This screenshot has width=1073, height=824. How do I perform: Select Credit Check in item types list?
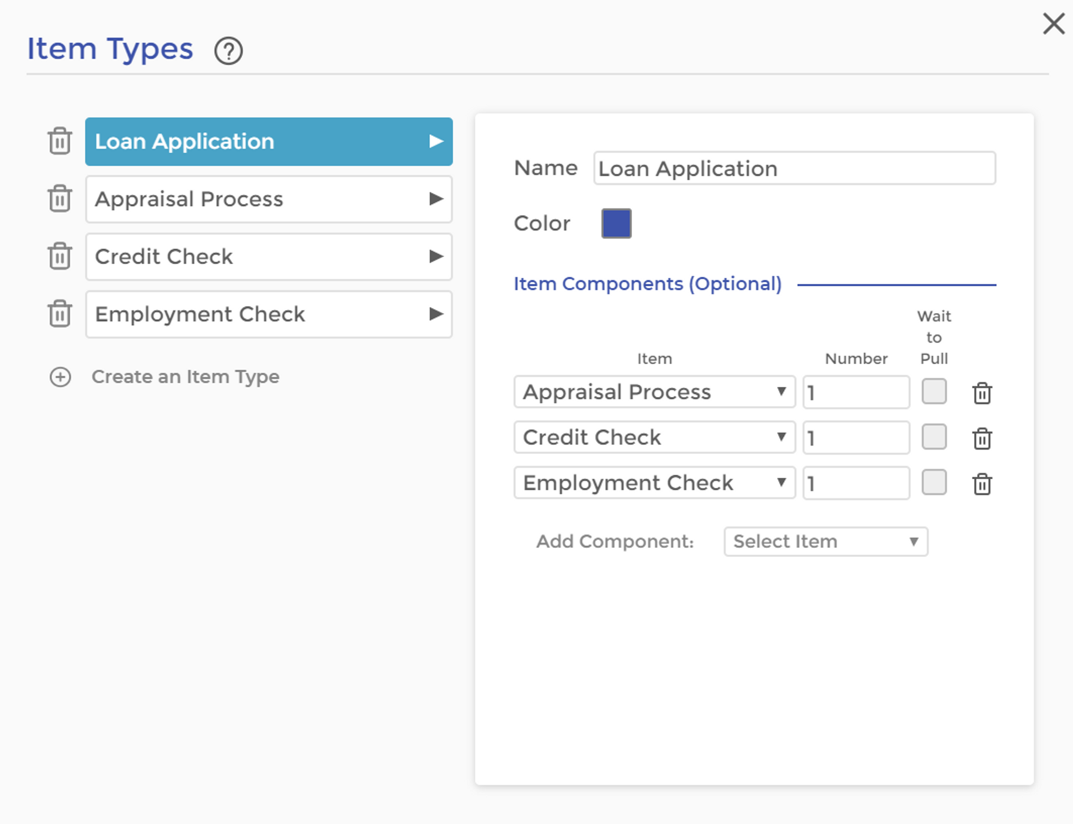pyautogui.click(x=268, y=256)
